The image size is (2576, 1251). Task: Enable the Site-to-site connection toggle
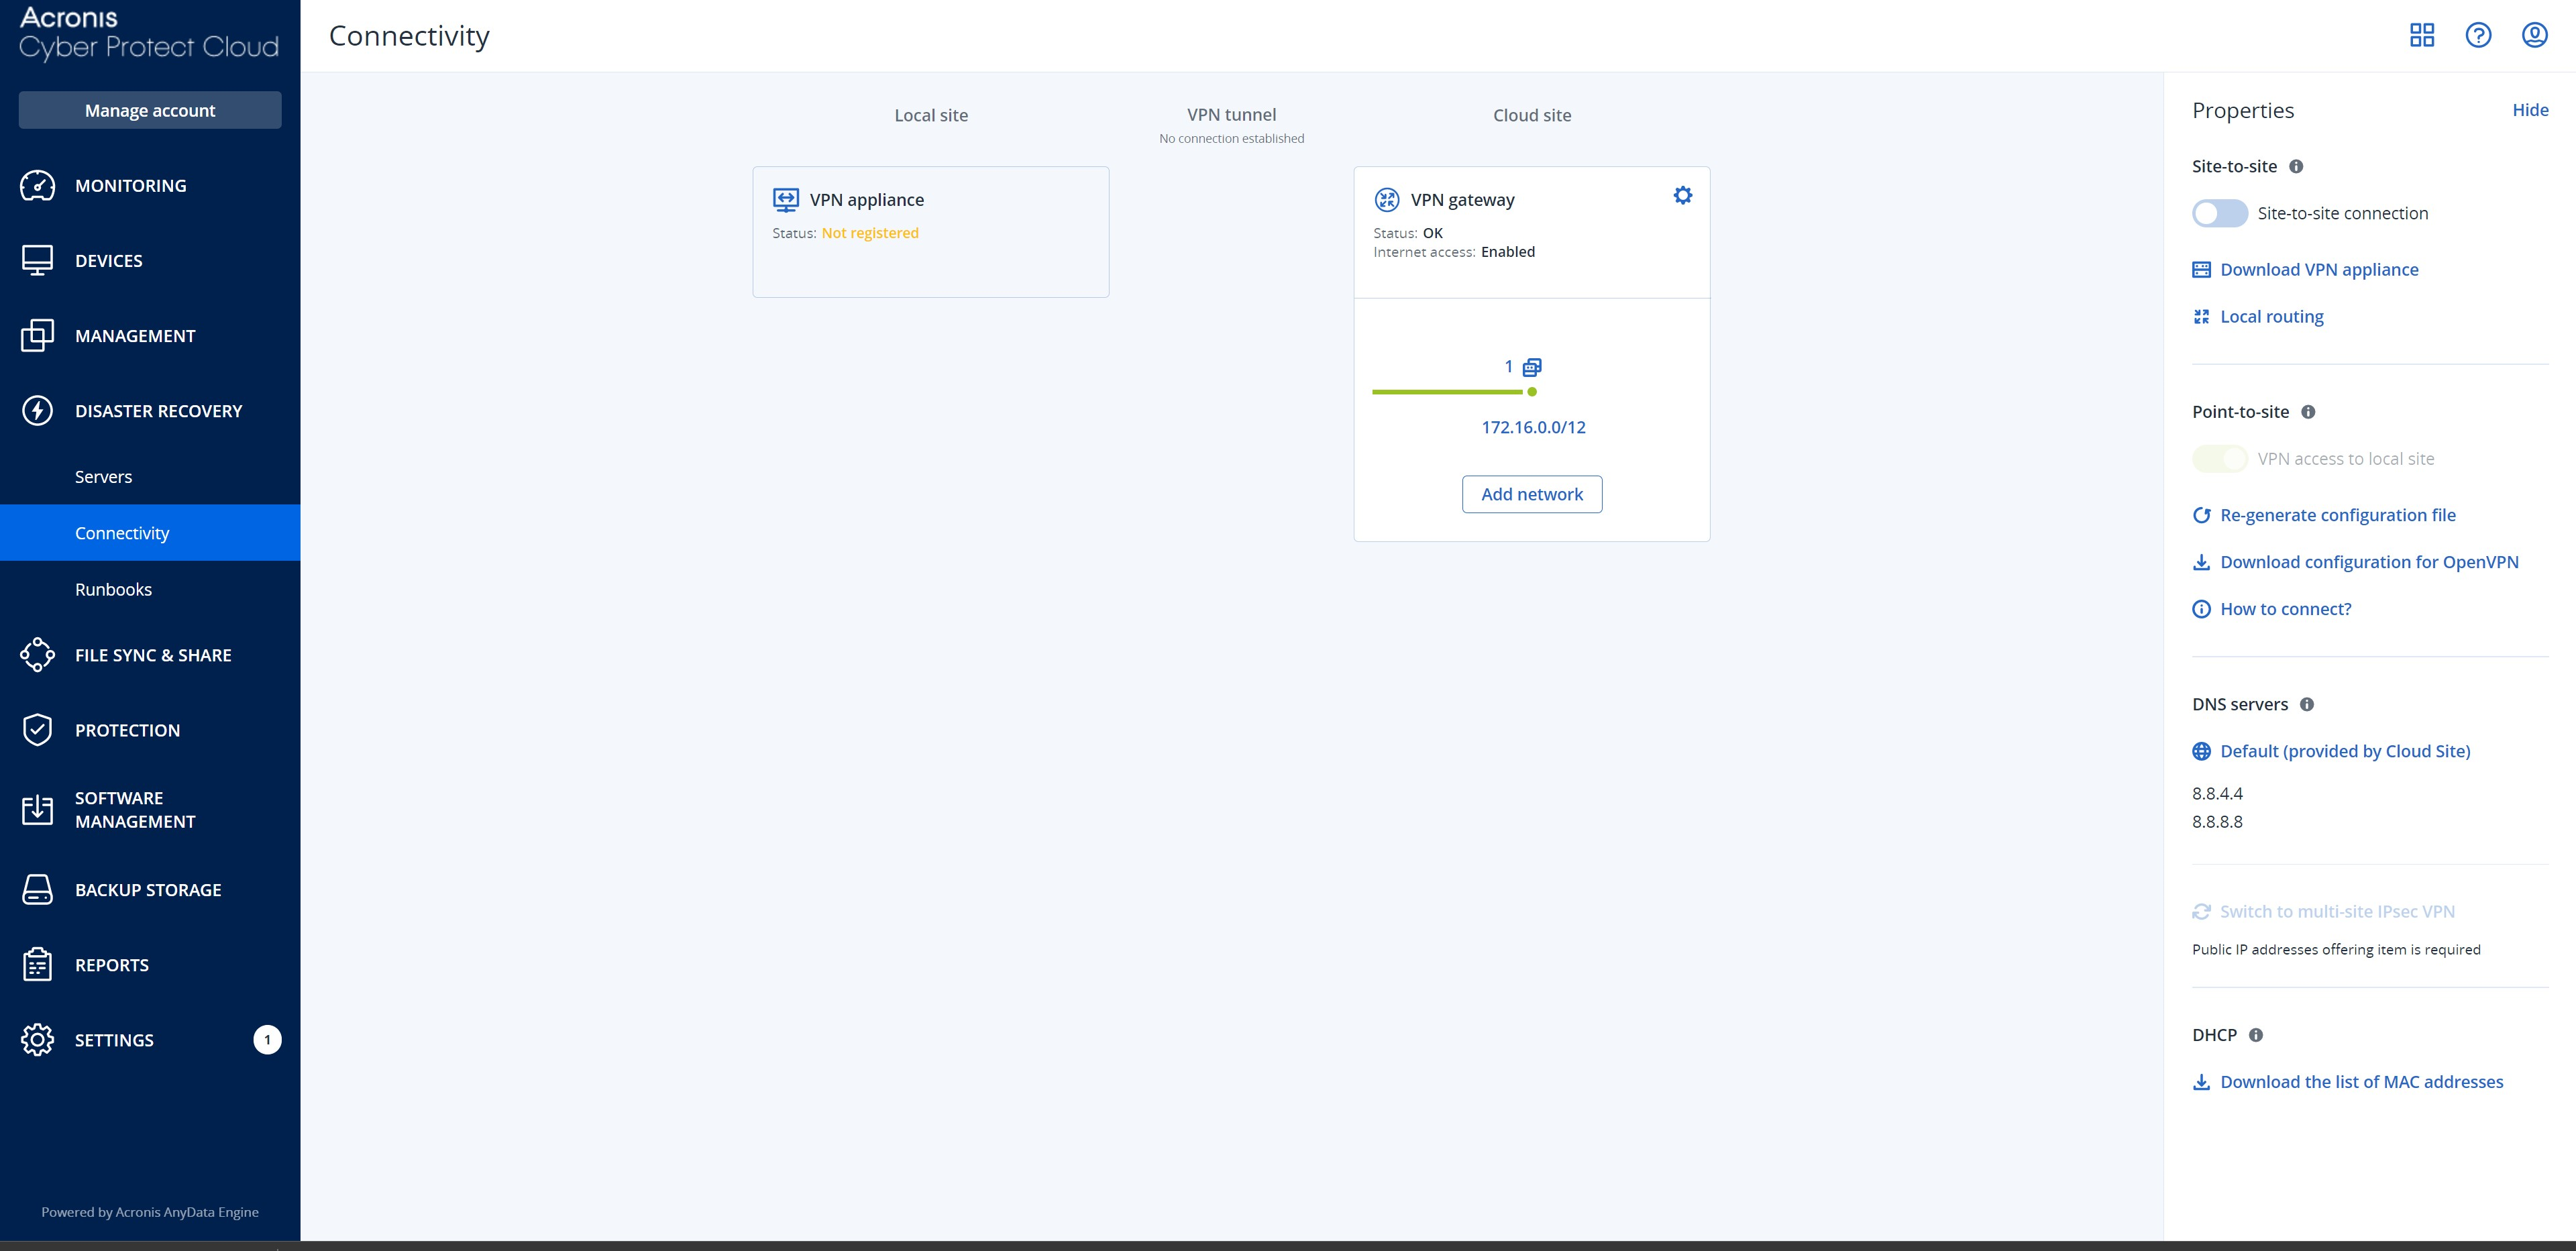(x=2219, y=213)
